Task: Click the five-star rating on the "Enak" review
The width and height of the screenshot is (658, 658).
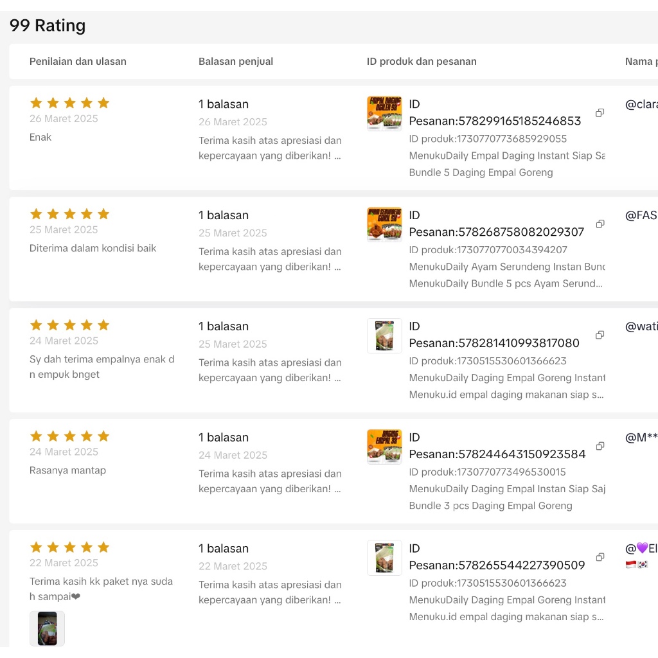Action: (x=69, y=103)
